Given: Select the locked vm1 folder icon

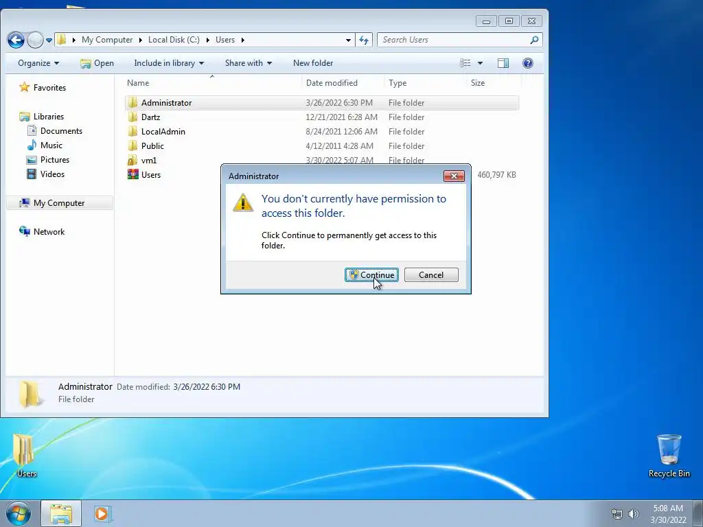Looking at the screenshot, I should pyautogui.click(x=132, y=160).
